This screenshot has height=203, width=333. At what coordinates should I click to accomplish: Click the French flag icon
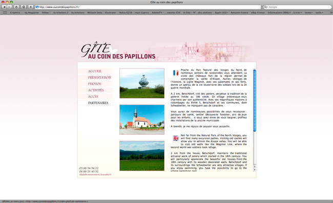pos(176,73)
